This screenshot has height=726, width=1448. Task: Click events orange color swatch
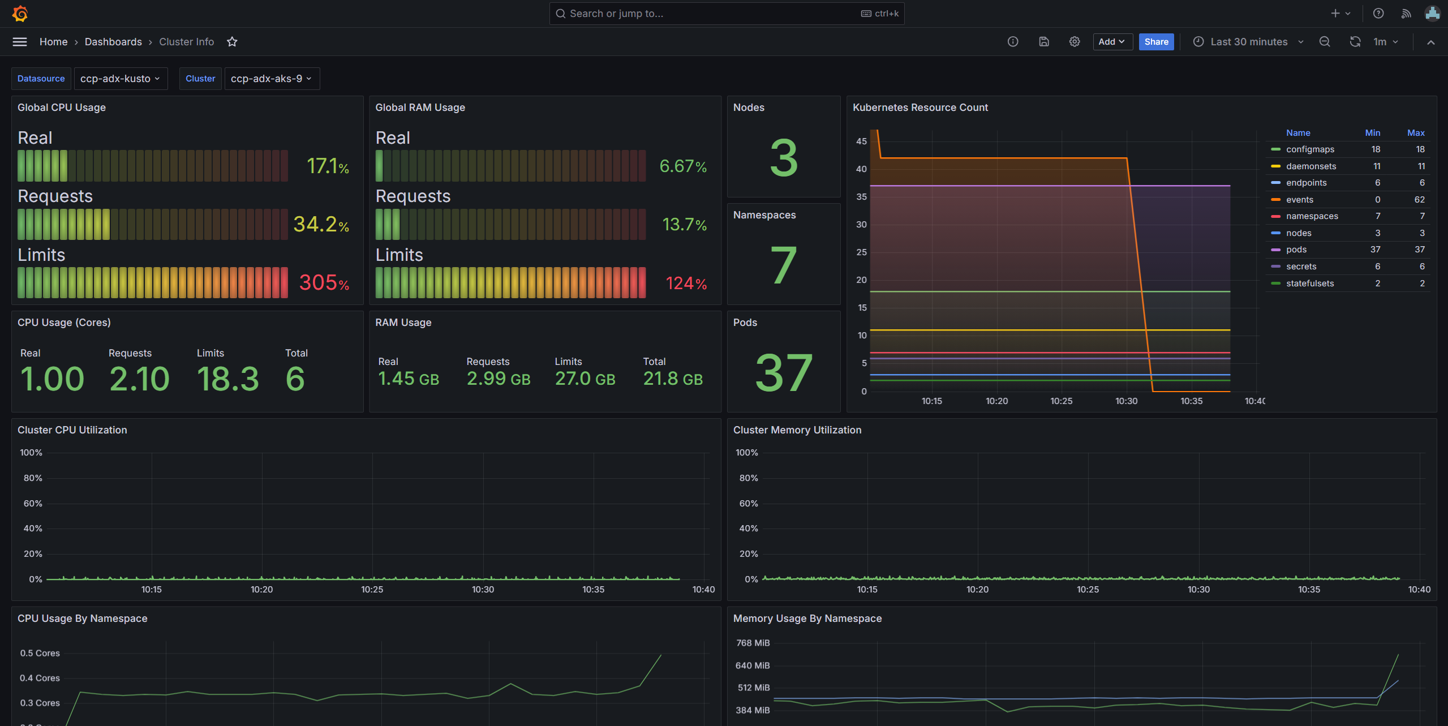(1275, 200)
